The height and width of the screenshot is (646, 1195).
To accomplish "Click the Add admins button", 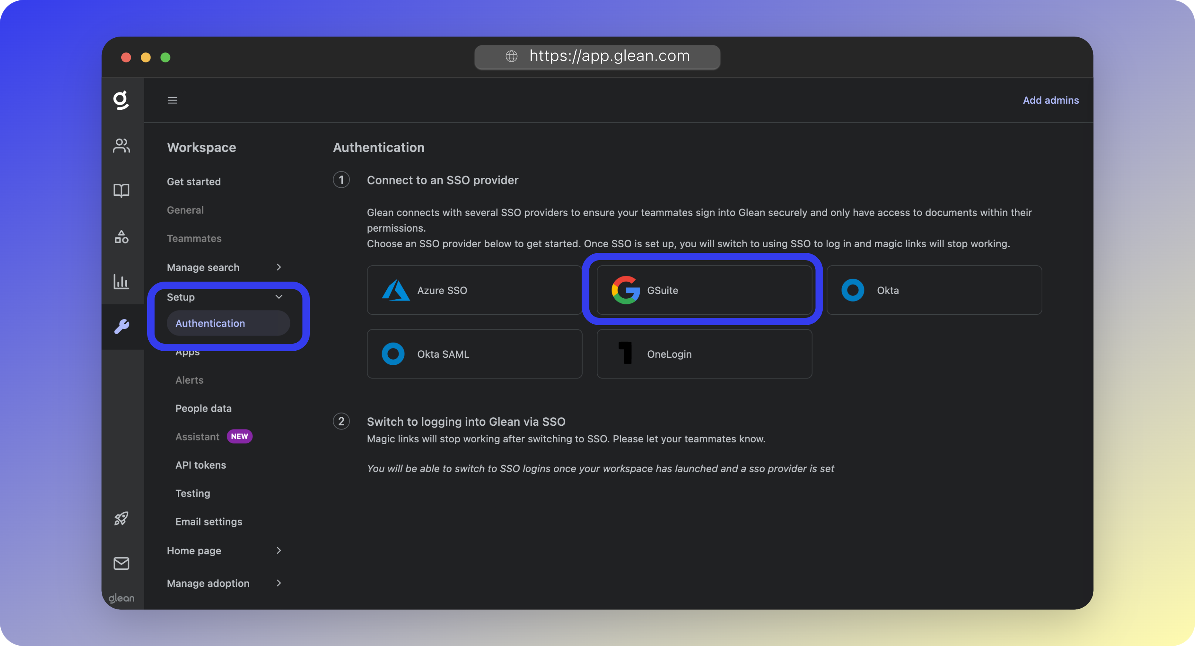I will coord(1050,100).
